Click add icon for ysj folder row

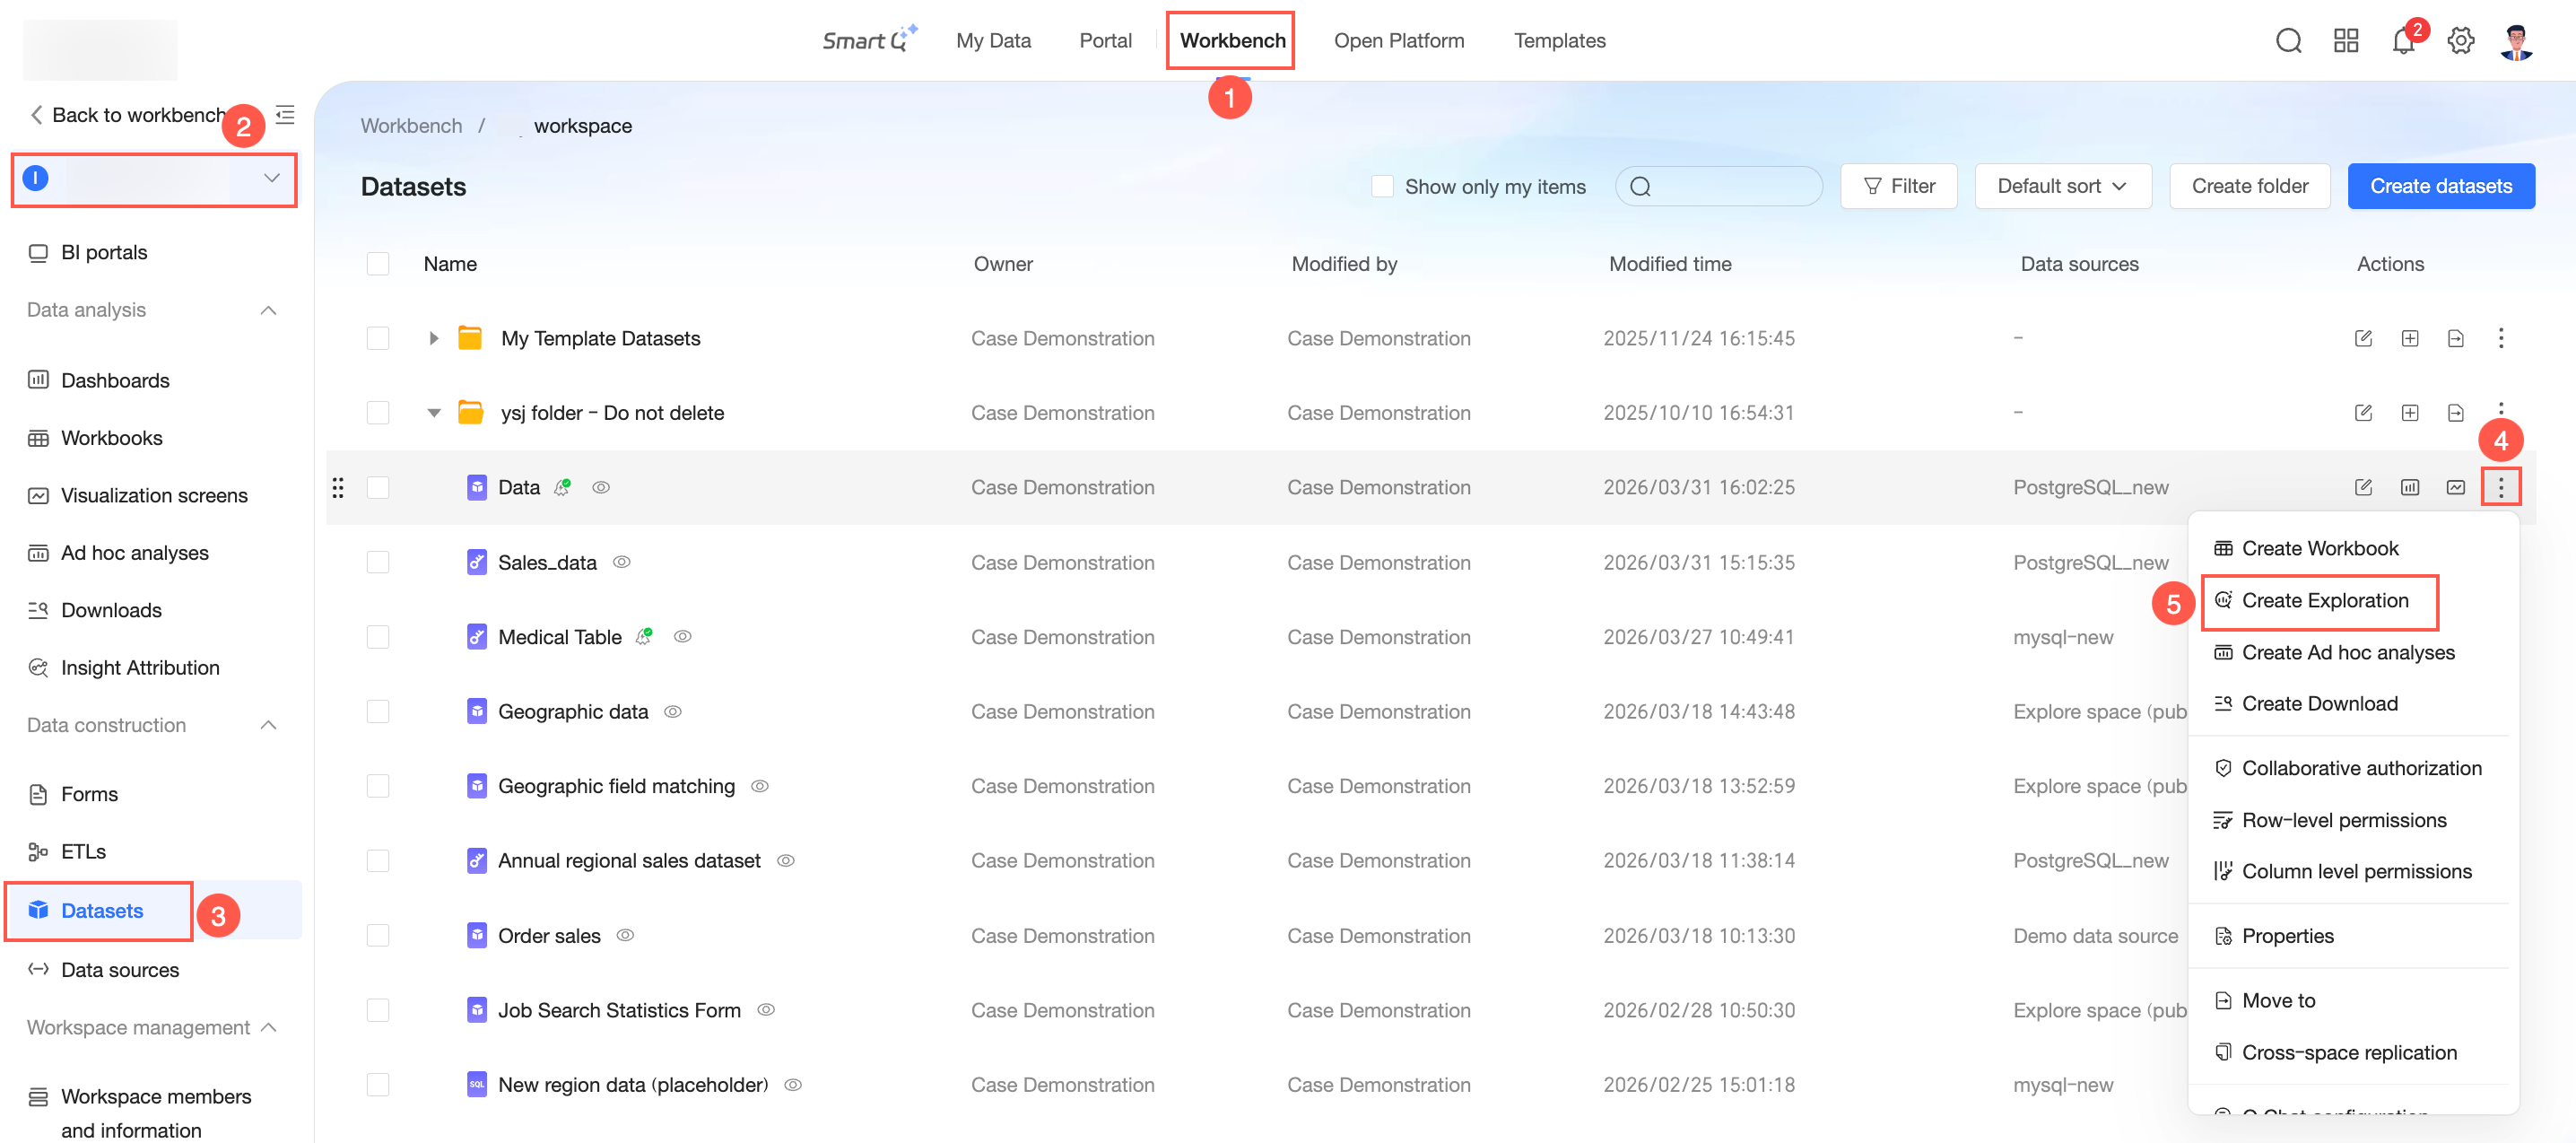click(x=2409, y=413)
